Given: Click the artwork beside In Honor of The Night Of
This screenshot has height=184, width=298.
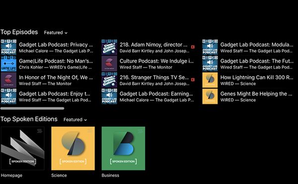Looking at the screenshot, I should (8, 80).
